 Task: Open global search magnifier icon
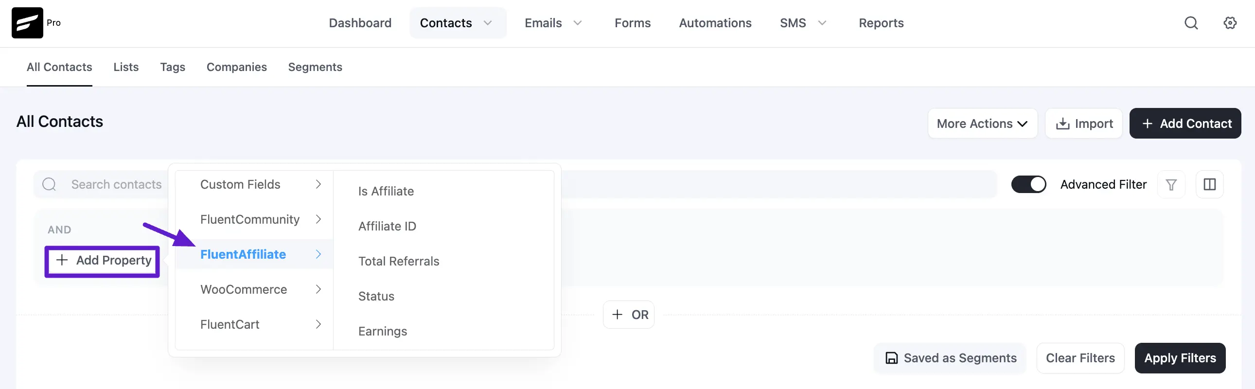(1191, 23)
